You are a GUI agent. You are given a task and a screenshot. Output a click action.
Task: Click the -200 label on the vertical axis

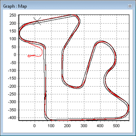[12, 86]
